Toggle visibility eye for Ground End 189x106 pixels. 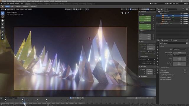click(x=181, y=18)
